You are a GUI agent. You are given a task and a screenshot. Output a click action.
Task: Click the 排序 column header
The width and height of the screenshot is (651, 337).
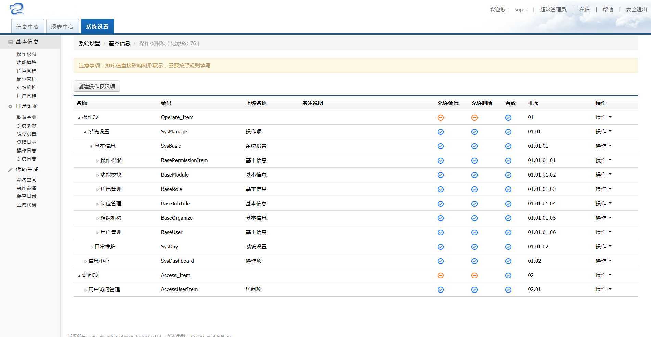533,103
